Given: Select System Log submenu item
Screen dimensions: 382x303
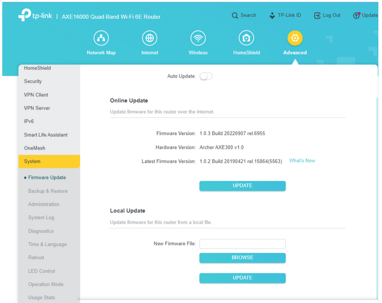Looking at the screenshot, I should coord(41,218).
